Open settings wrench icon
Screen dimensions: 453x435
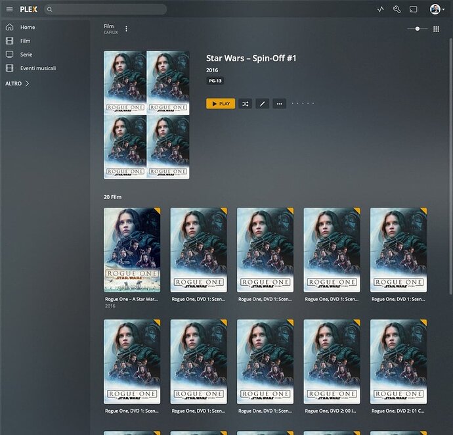tap(397, 9)
